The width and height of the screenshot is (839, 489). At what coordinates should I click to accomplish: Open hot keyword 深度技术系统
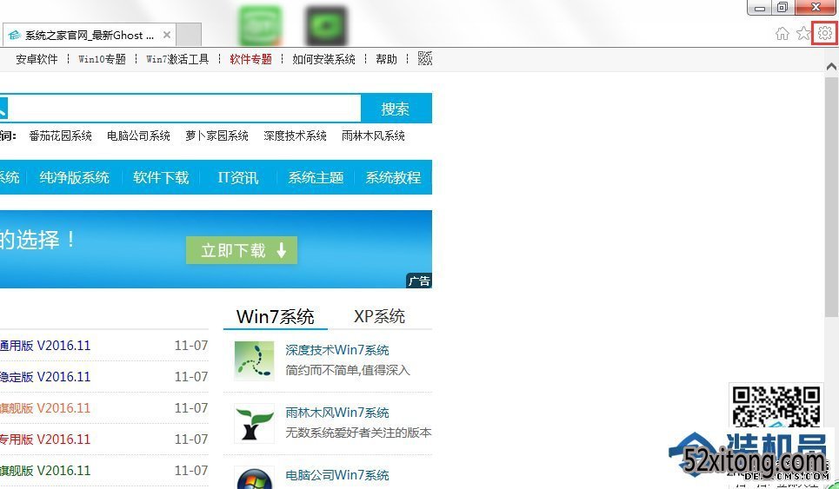tap(295, 135)
